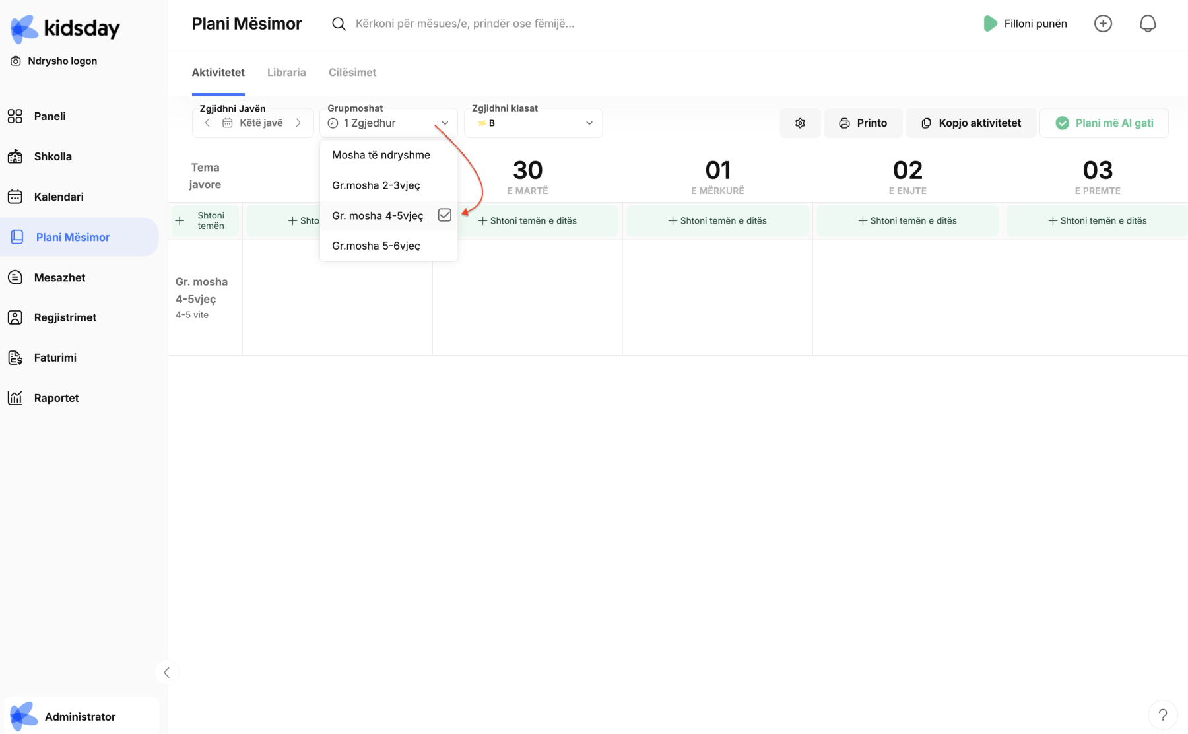The width and height of the screenshot is (1188, 734).
Task: Click the search magnifier icon
Action: (339, 24)
